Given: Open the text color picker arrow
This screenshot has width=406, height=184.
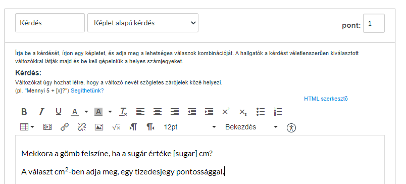Looking at the screenshot, I should tap(86, 112).
